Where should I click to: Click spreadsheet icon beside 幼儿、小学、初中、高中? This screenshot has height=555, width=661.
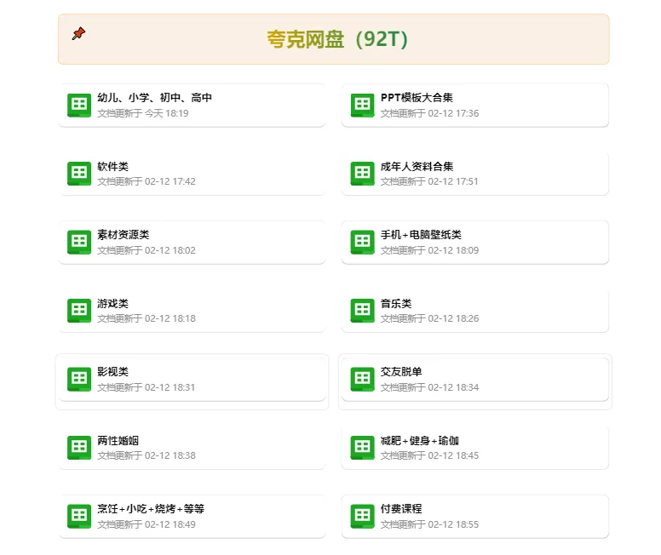(x=79, y=106)
